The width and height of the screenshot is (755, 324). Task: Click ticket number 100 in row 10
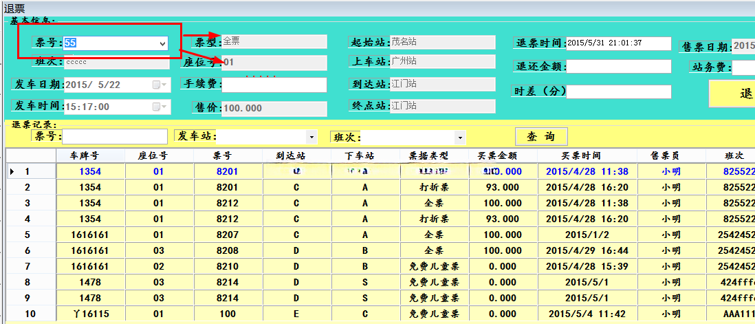coord(228,314)
